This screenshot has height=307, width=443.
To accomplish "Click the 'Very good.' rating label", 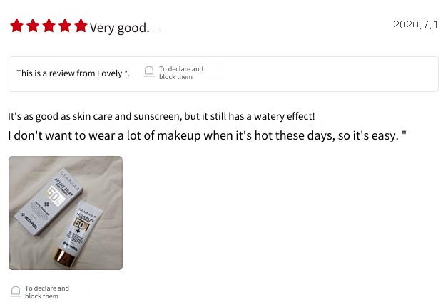I will point(120,28).
